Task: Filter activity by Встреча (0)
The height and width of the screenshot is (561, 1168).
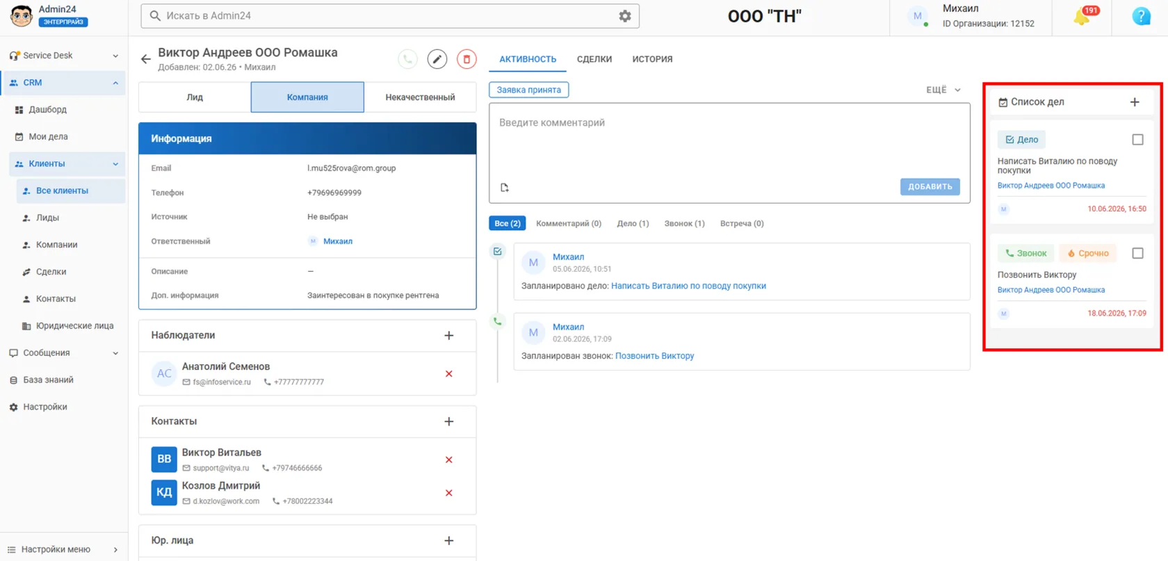Action: click(x=742, y=224)
